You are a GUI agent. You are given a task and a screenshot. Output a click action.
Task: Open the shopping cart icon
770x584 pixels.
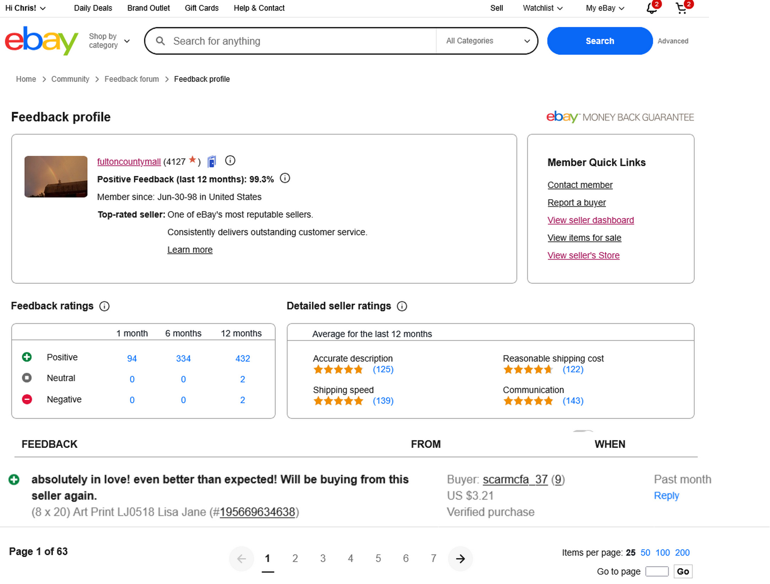point(681,8)
